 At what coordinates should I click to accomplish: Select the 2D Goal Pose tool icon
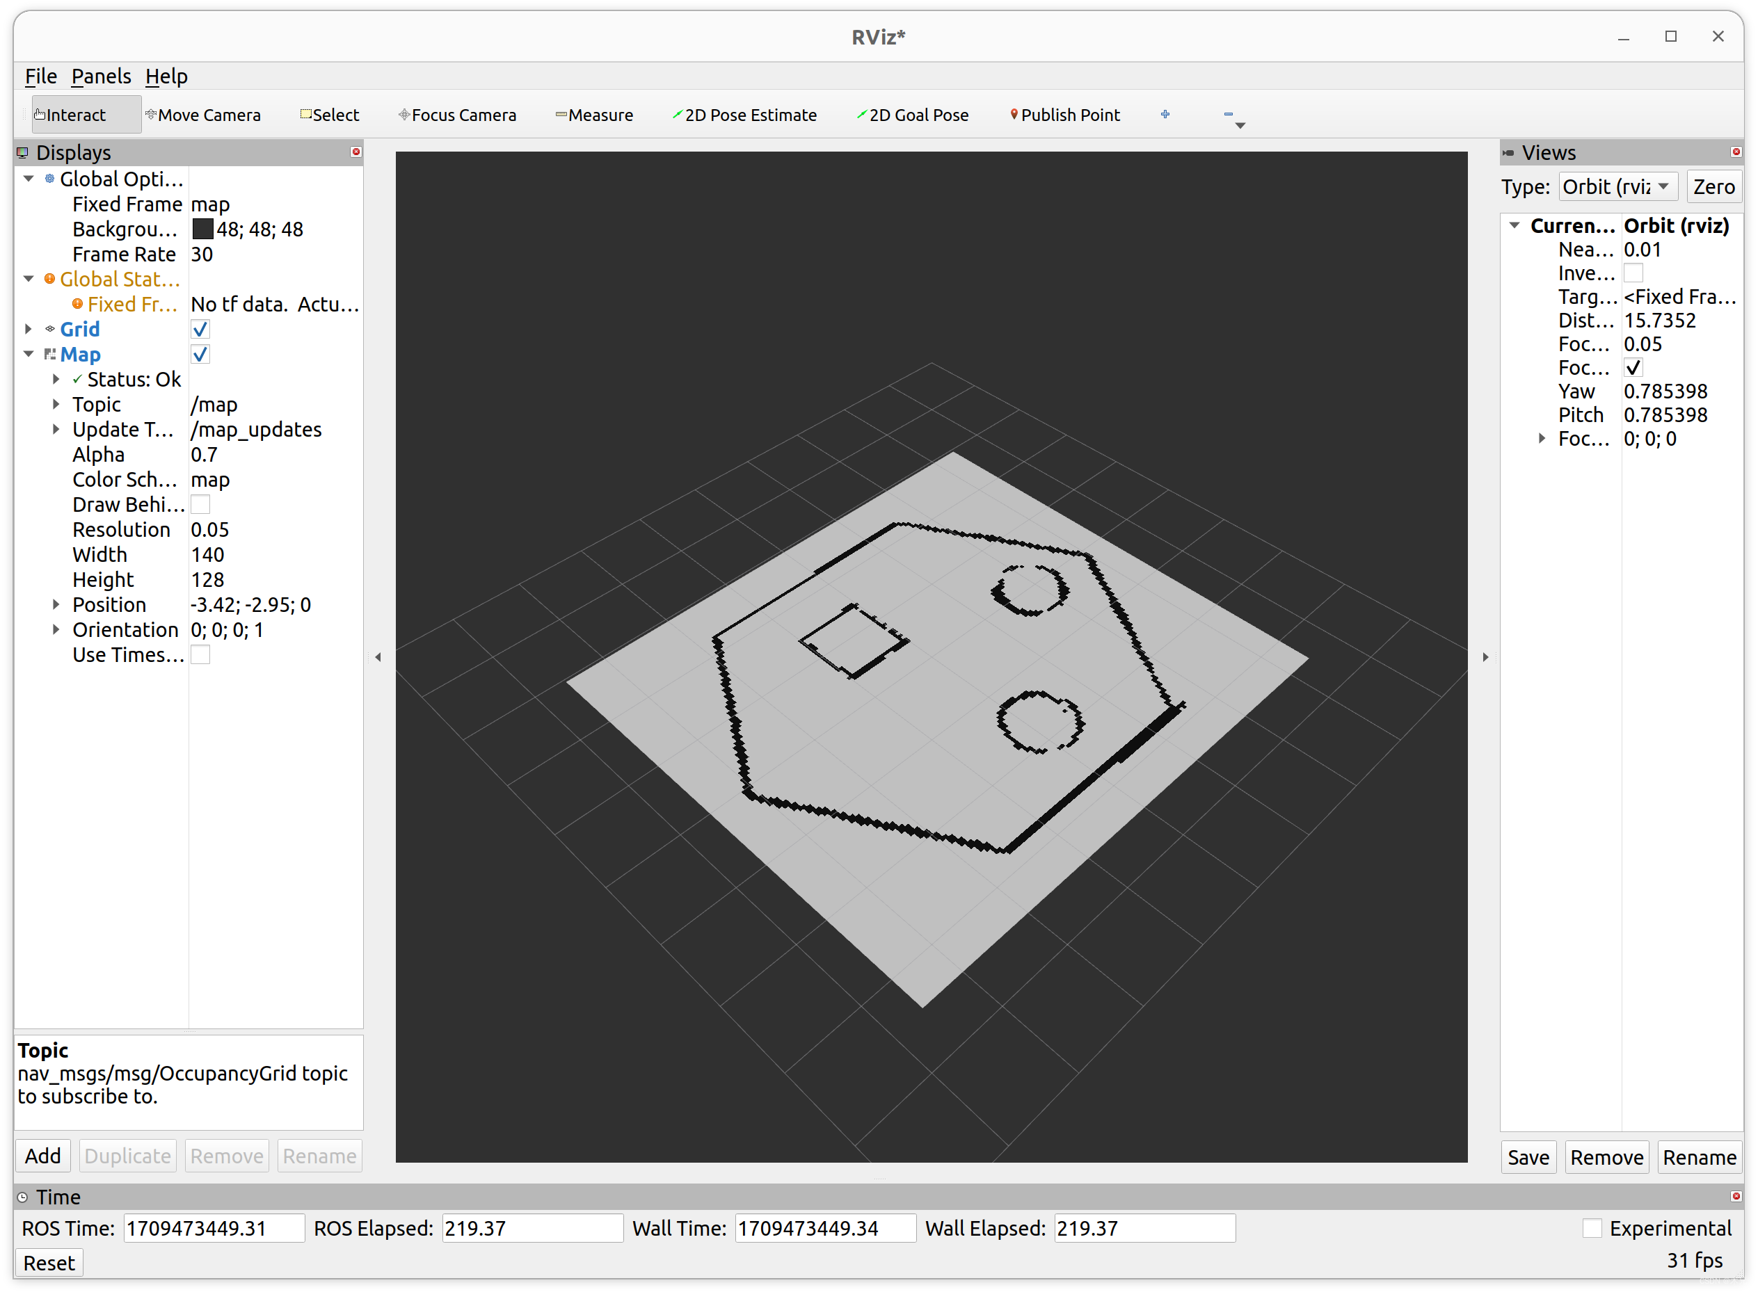click(x=854, y=115)
